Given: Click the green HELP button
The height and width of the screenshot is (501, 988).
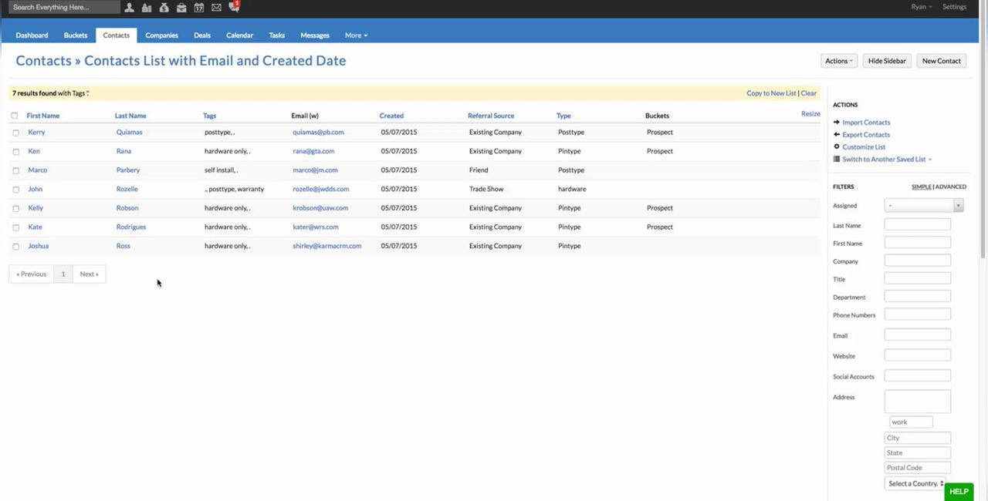Looking at the screenshot, I should [x=959, y=492].
